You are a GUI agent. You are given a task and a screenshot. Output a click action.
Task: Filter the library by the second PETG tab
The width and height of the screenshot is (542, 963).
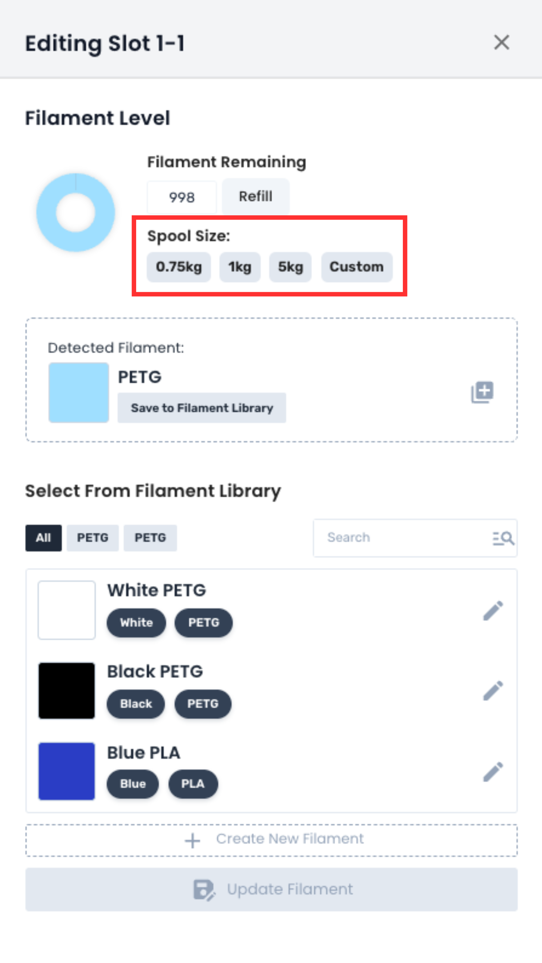[x=150, y=538]
